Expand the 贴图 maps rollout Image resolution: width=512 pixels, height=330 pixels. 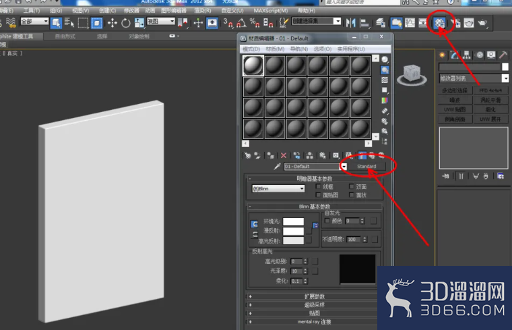coord(314,313)
